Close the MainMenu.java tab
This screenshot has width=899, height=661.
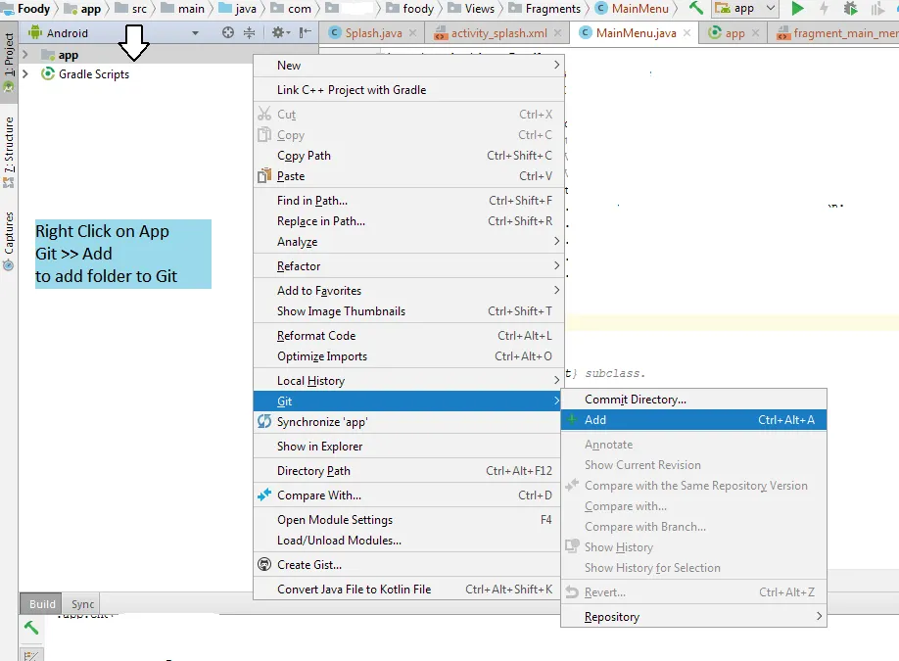tap(686, 33)
